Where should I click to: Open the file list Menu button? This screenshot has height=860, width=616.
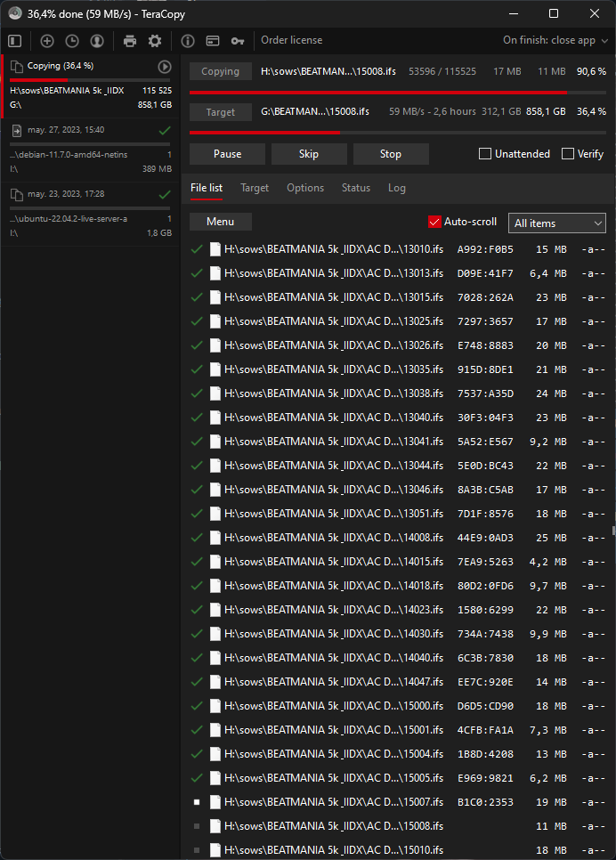pyautogui.click(x=220, y=222)
